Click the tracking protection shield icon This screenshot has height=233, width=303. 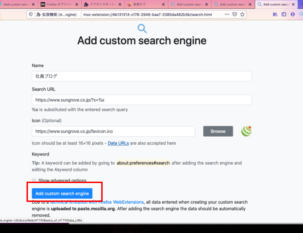pos(31,14)
